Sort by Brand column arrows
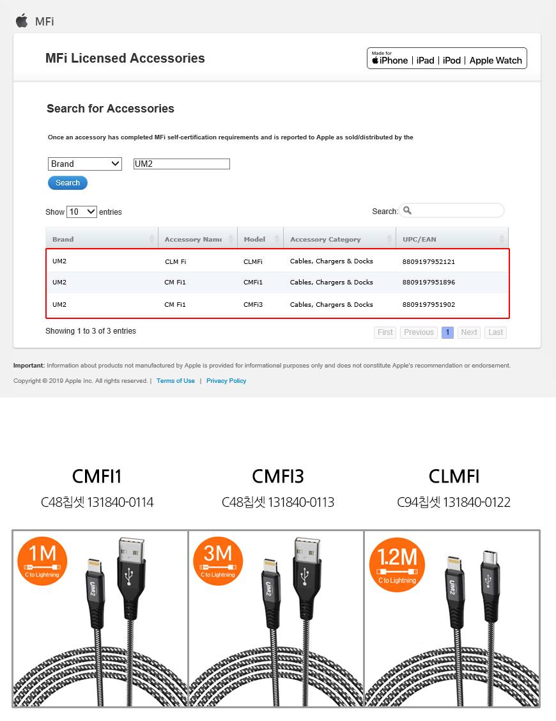The image size is (556, 721). pyautogui.click(x=151, y=239)
